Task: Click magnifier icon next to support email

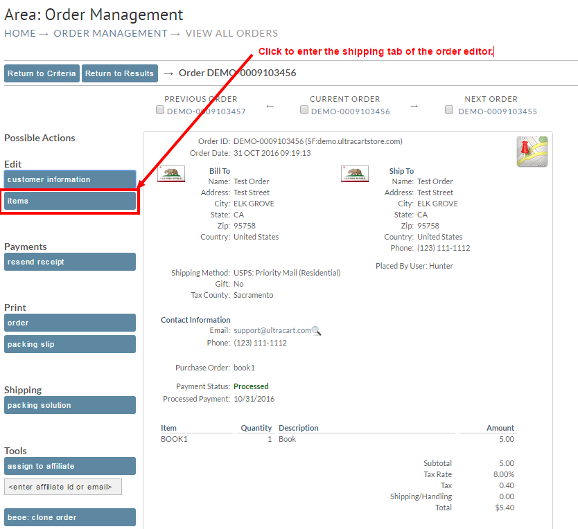Action: 316,331
